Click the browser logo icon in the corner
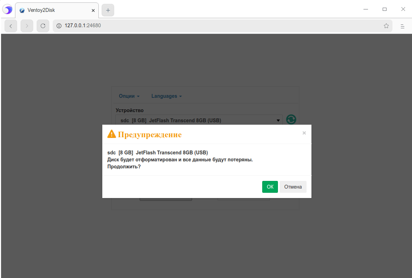 click(x=7, y=10)
